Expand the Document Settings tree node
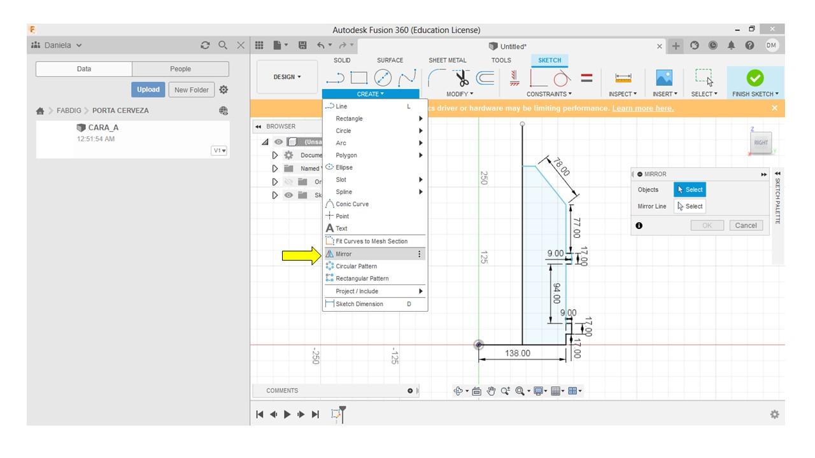The width and height of the screenshot is (815, 458). point(275,155)
